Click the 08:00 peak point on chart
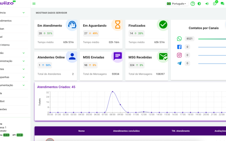 112,92
